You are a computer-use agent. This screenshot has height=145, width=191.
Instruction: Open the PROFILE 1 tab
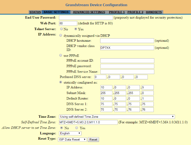(x=117, y=12)
